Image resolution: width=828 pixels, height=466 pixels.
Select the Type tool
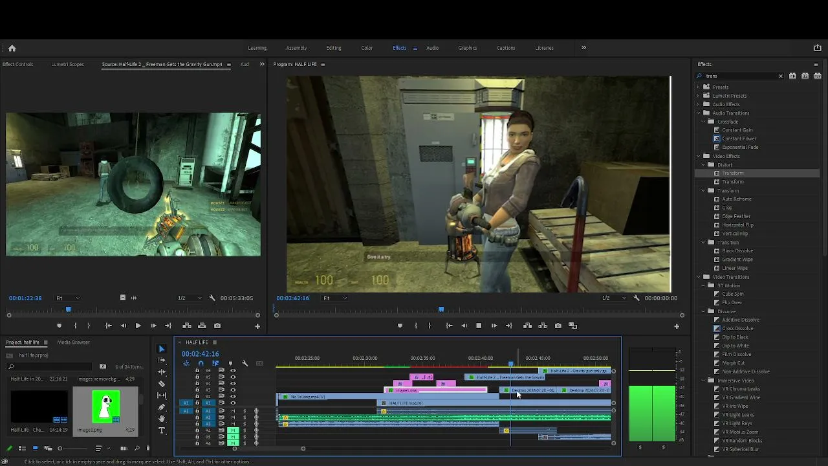(162, 430)
